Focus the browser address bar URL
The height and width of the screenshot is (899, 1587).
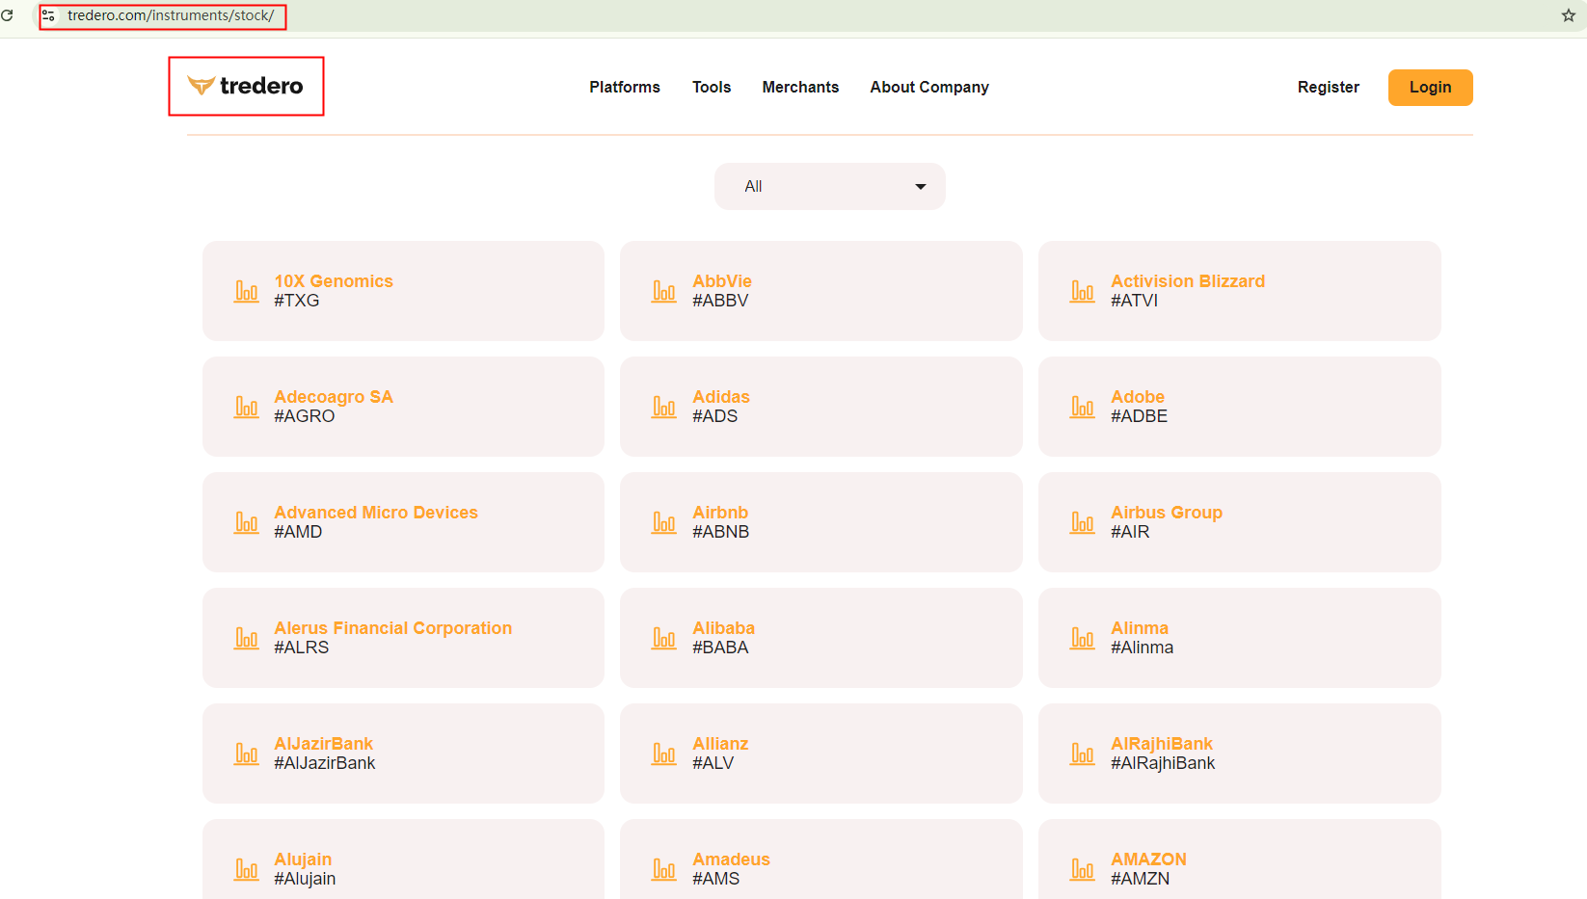(171, 15)
